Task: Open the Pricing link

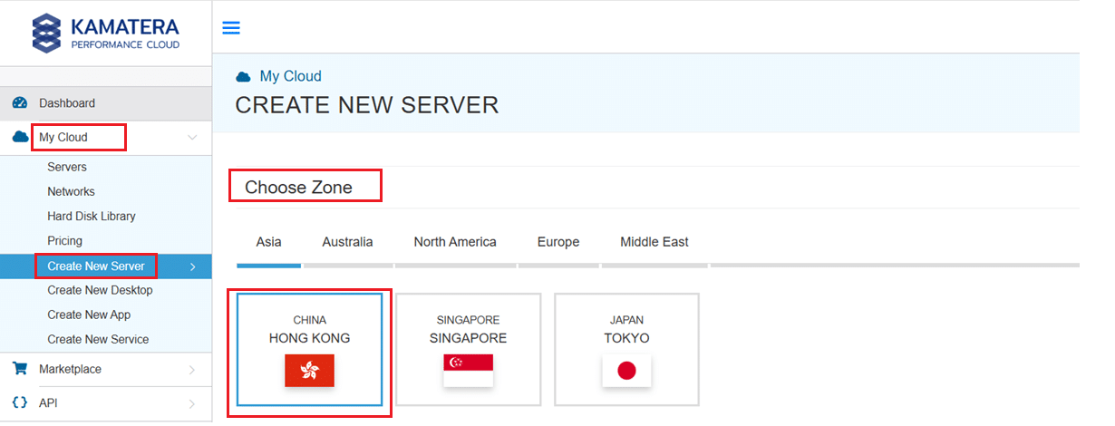Action: 64,241
